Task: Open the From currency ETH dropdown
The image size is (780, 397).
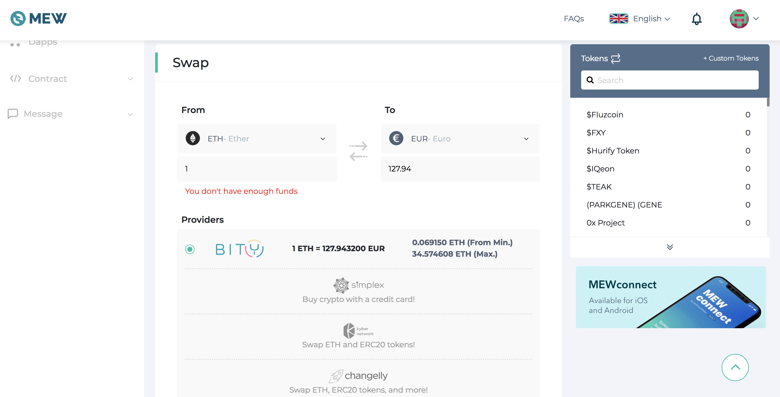Action: (x=257, y=139)
